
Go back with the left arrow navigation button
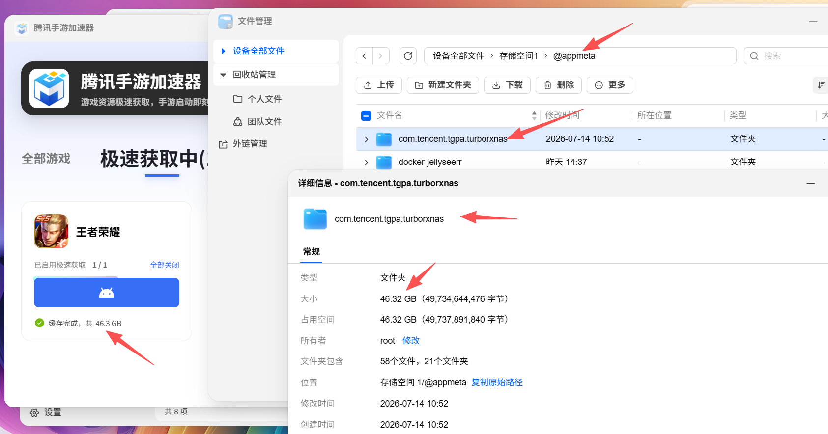click(364, 56)
